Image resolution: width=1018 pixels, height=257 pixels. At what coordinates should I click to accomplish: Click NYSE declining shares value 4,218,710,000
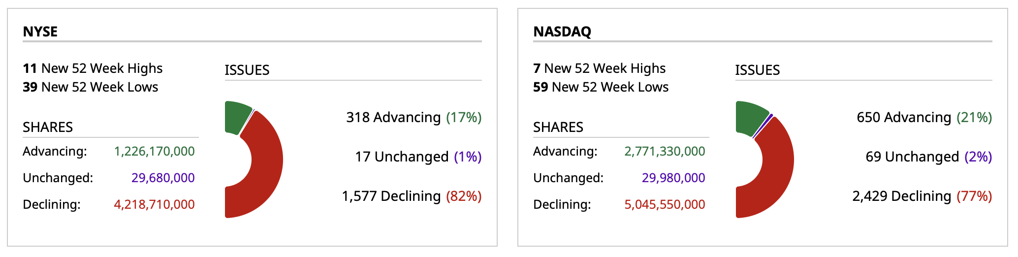pos(154,204)
